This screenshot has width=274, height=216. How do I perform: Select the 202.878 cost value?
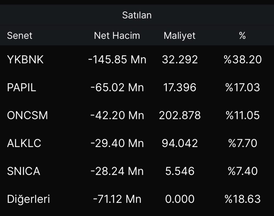click(180, 115)
